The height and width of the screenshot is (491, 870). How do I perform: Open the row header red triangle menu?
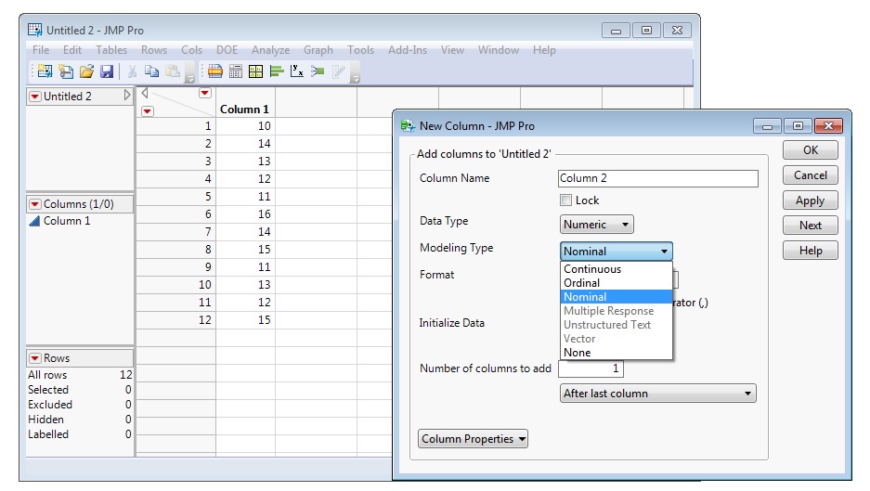pos(147,111)
